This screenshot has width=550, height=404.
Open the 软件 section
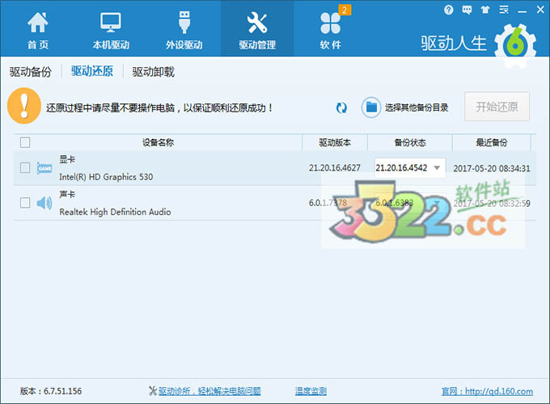330,31
